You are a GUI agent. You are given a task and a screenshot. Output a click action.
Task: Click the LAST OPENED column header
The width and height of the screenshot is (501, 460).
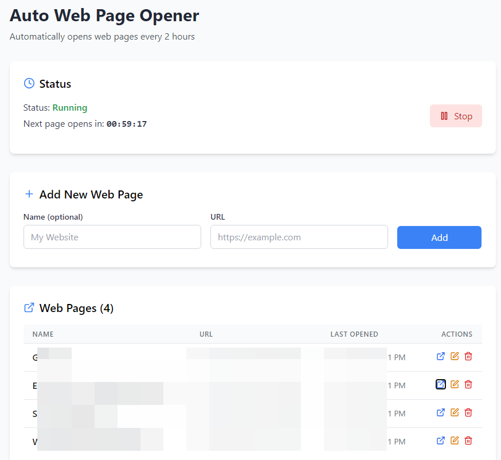pyautogui.click(x=354, y=334)
